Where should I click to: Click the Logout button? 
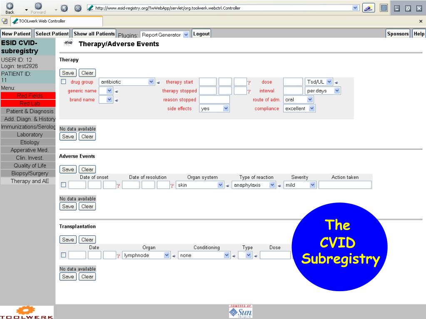click(201, 34)
